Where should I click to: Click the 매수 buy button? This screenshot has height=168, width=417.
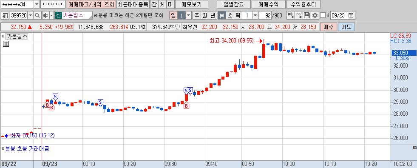pos(329,27)
